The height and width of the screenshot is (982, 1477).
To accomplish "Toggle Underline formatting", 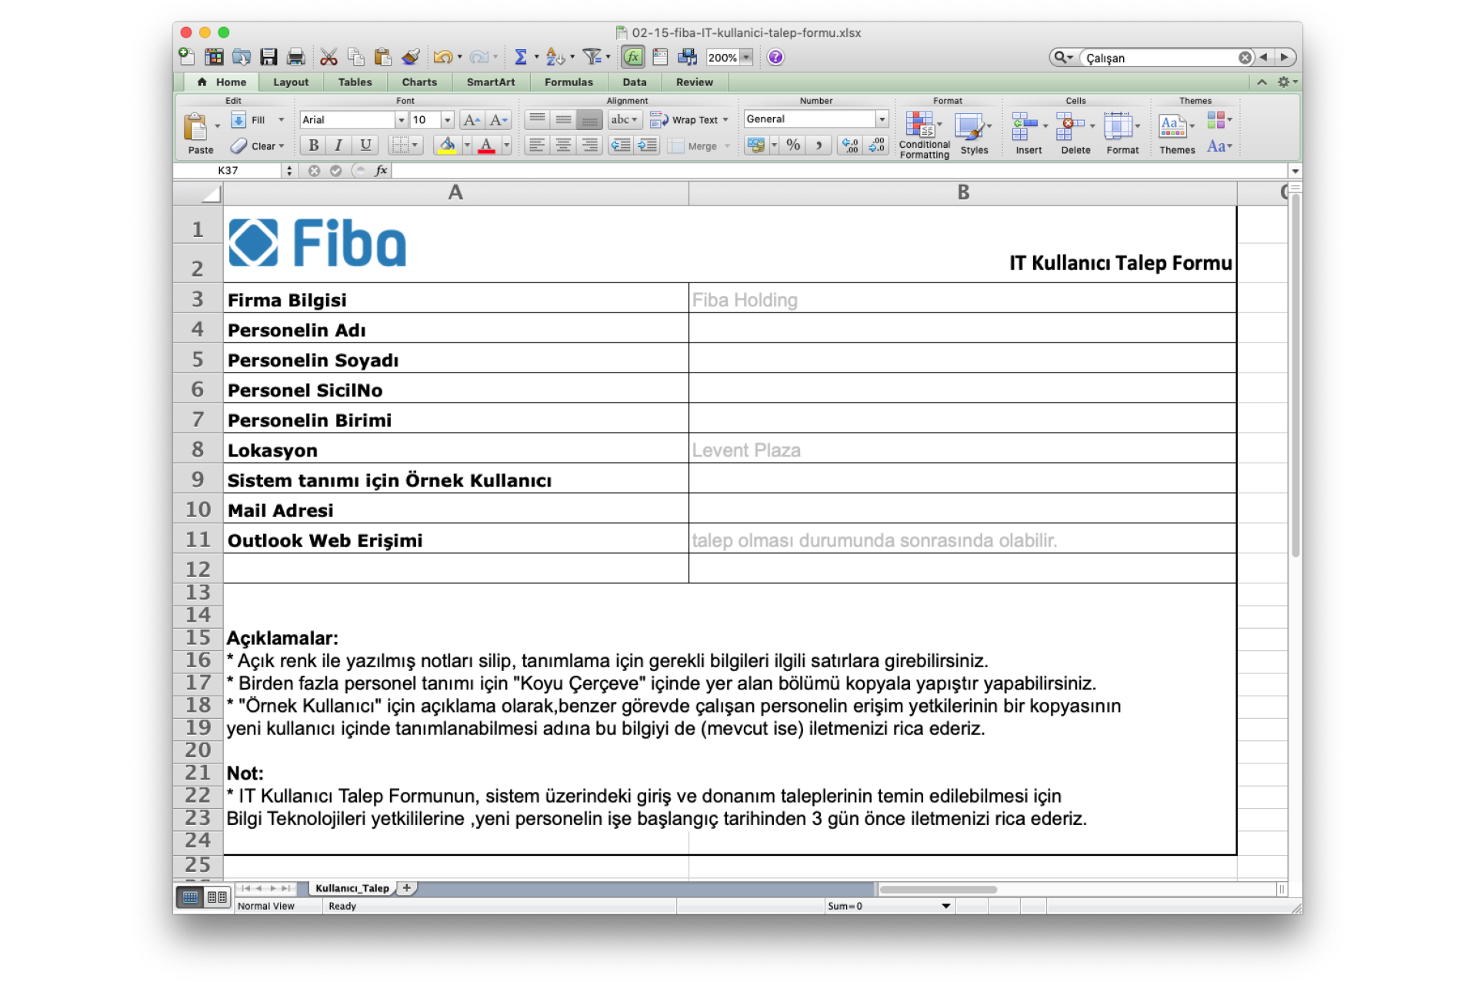I will pyautogui.click(x=365, y=145).
